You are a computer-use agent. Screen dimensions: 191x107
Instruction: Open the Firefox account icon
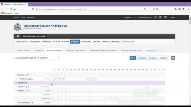184,9
